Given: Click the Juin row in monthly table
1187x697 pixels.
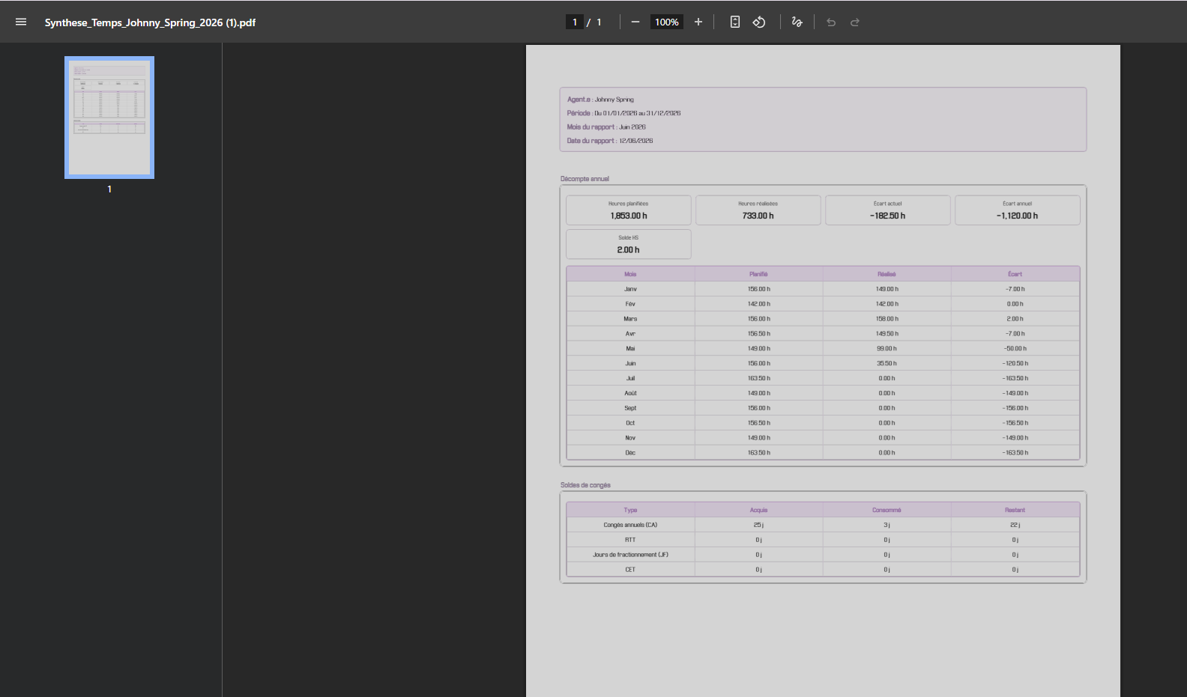Looking at the screenshot, I should 823,363.
